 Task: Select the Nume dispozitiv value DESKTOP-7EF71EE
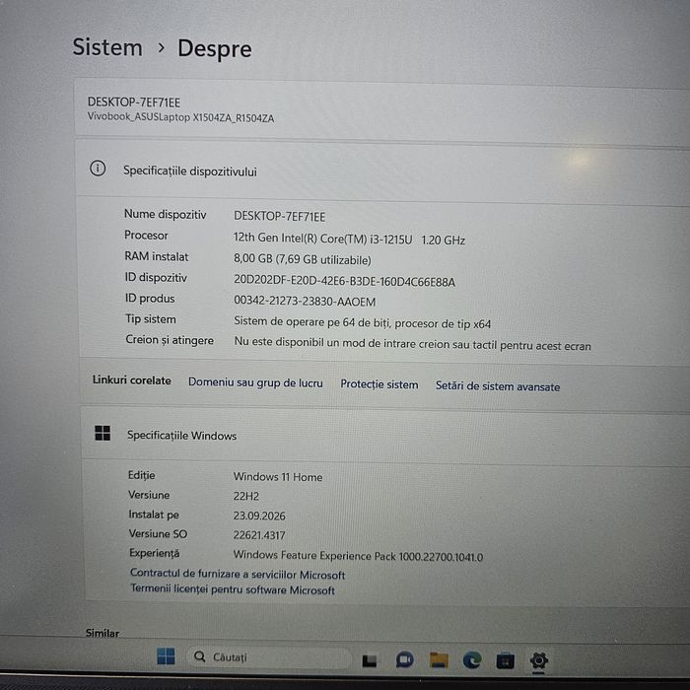(x=279, y=217)
